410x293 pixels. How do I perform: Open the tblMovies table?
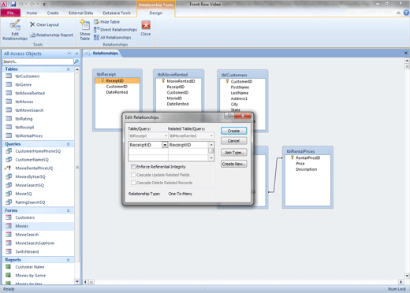coord(24,102)
